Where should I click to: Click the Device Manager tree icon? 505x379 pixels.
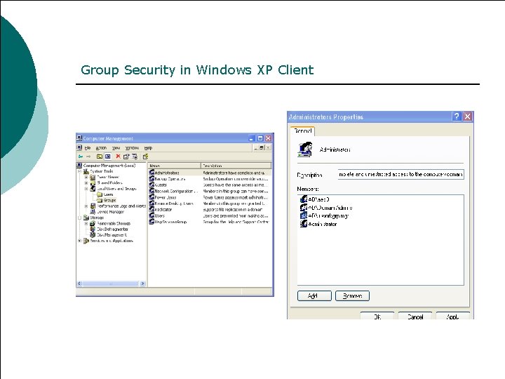[93, 212]
